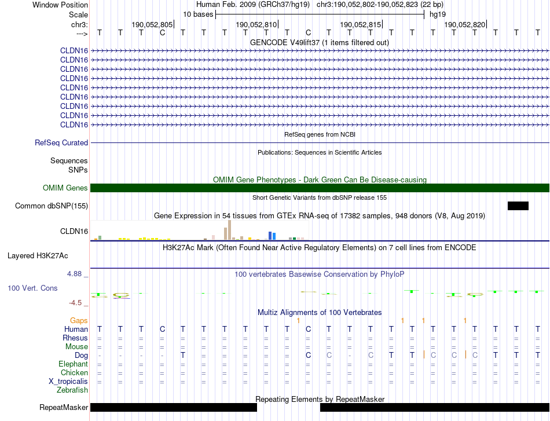Click Human Feb. 2009 (GRCh37/hg19) assembly text

click(x=252, y=5)
